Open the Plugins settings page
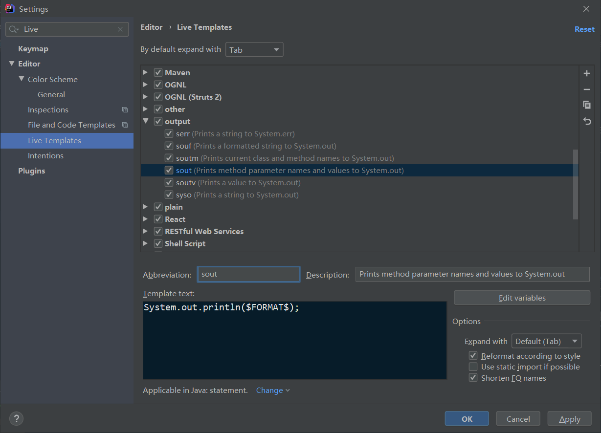The height and width of the screenshot is (433, 601). pos(32,171)
